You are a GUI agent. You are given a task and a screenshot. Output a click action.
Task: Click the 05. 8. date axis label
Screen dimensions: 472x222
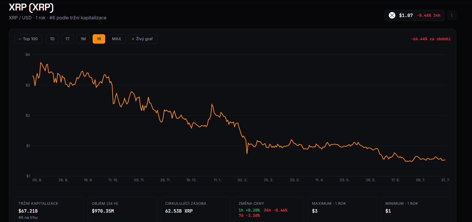point(37,180)
